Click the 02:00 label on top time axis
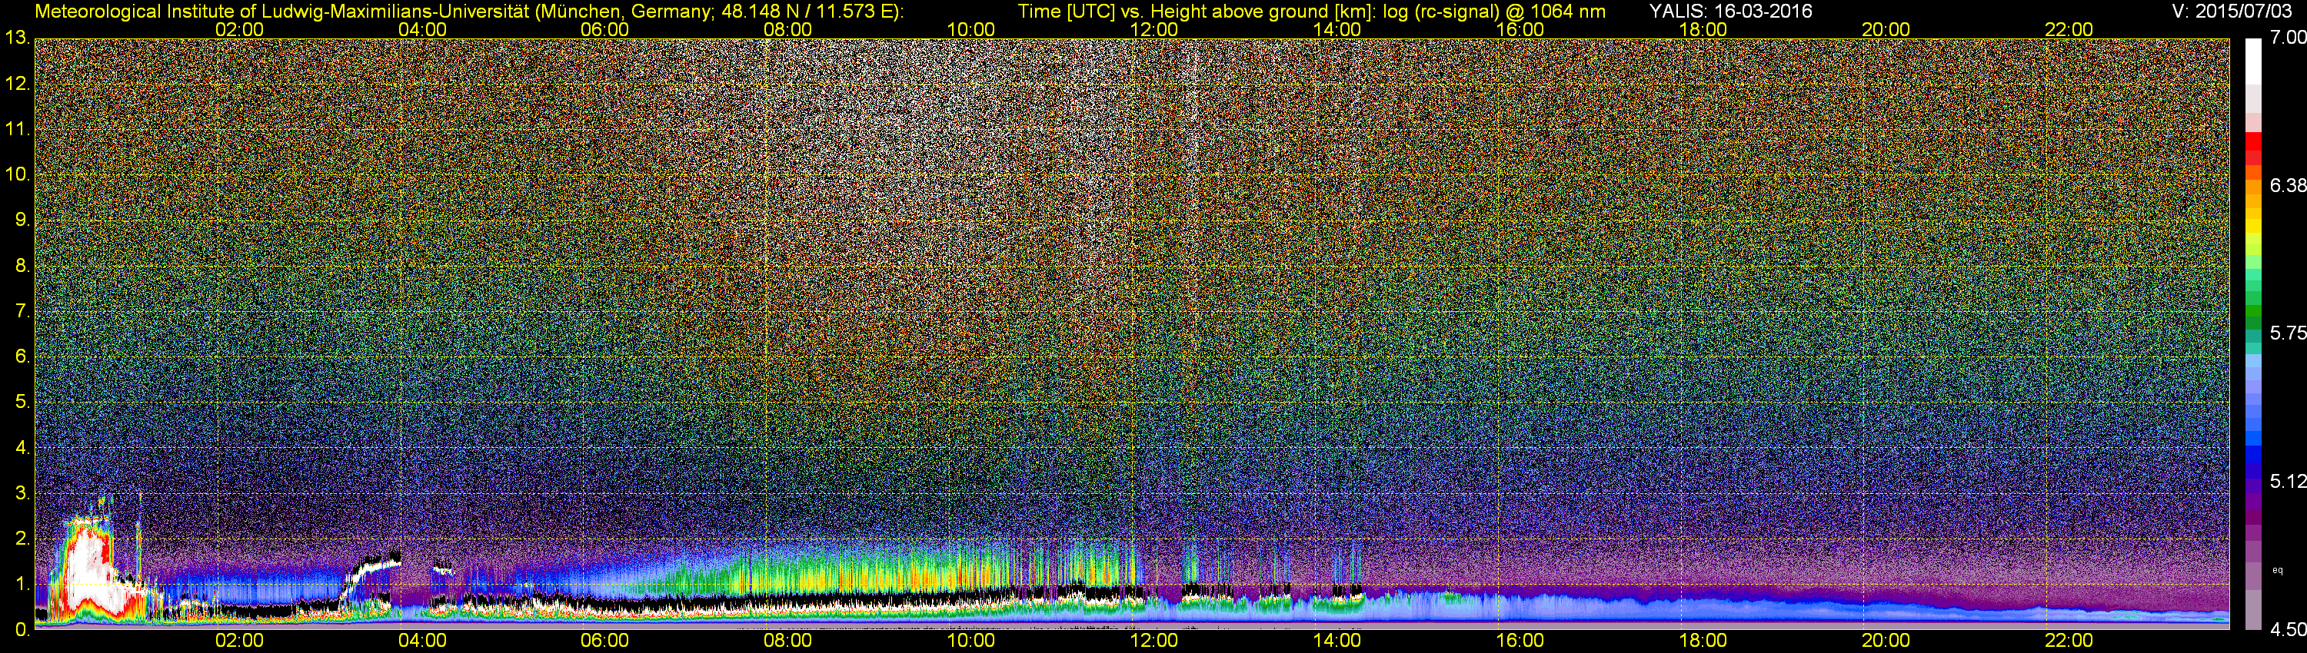The width and height of the screenshot is (2307, 653). pyautogui.click(x=239, y=28)
